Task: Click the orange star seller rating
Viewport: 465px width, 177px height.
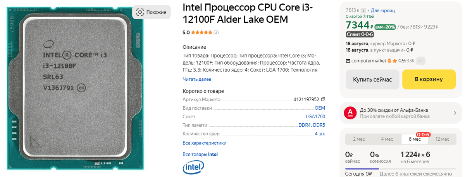Action: (x=394, y=61)
